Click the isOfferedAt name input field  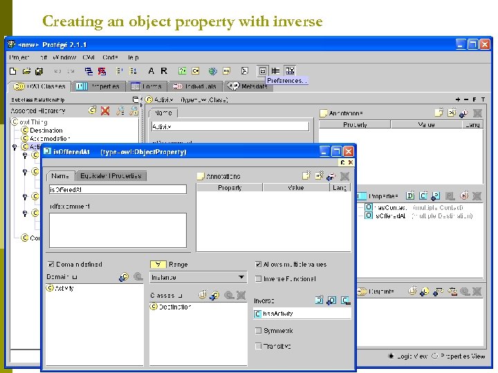[118, 190]
